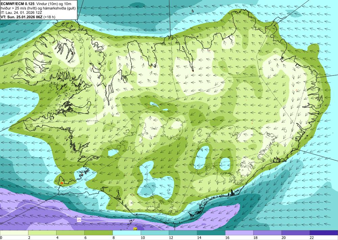The image size is (338, 240).
Task: Click the '0' value on the scale
Action: click(1, 238)
